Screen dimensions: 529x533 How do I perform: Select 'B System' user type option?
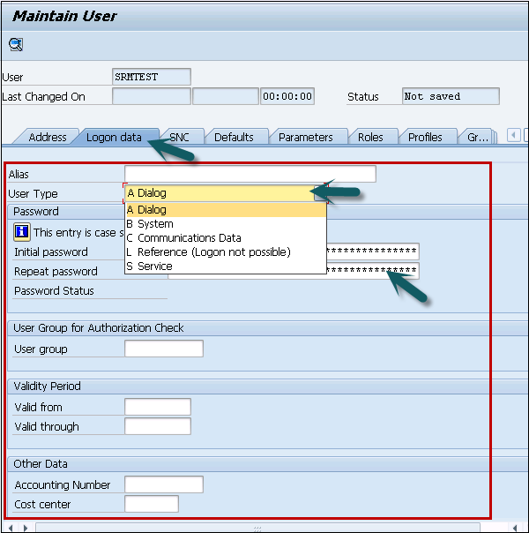pos(226,224)
